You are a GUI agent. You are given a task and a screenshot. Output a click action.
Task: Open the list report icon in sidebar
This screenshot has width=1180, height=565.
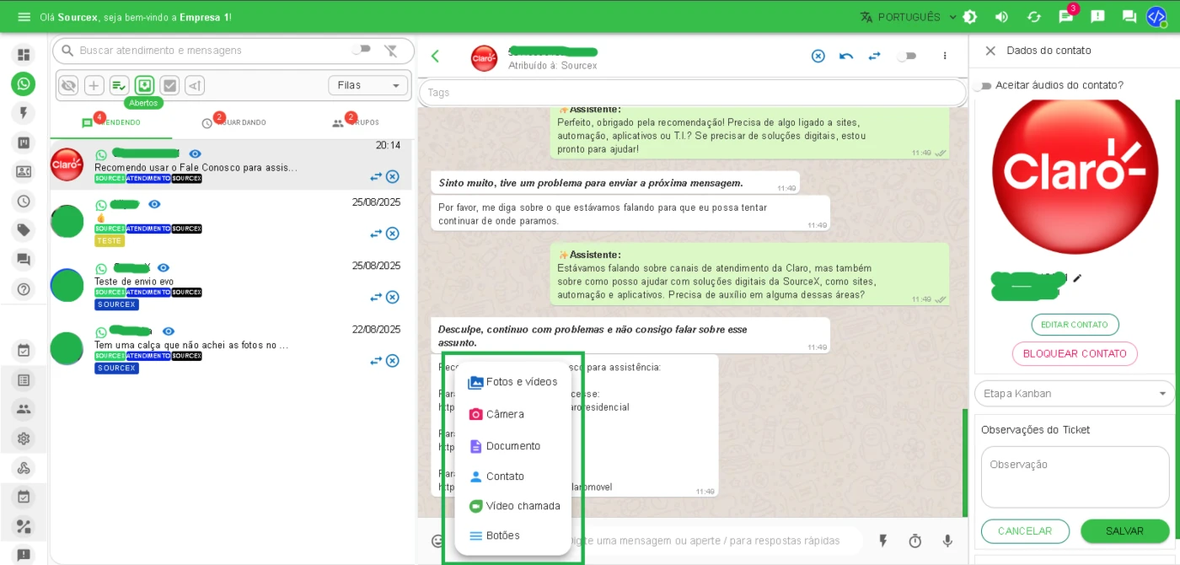[x=24, y=380]
